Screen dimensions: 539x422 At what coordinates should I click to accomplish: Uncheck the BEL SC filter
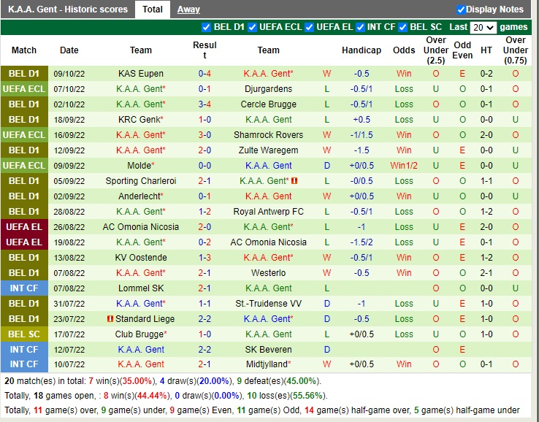(402, 28)
